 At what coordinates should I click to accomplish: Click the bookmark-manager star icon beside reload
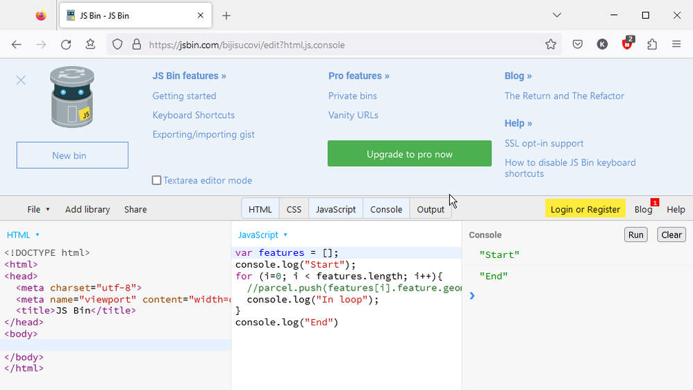click(x=90, y=44)
